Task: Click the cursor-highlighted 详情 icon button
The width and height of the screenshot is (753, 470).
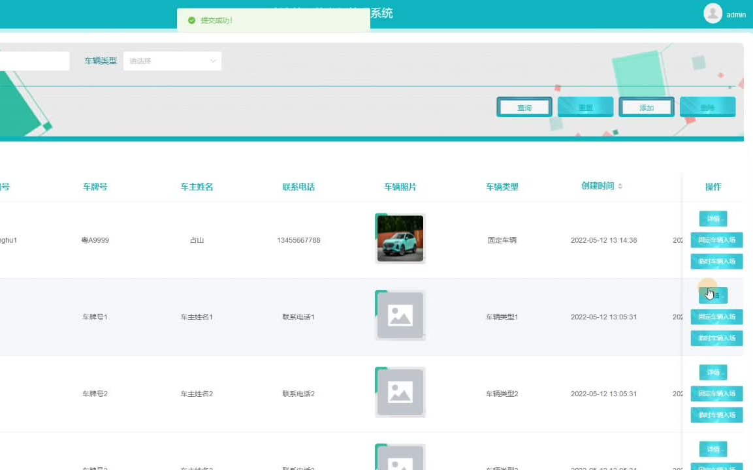Action: (x=713, y=295)
